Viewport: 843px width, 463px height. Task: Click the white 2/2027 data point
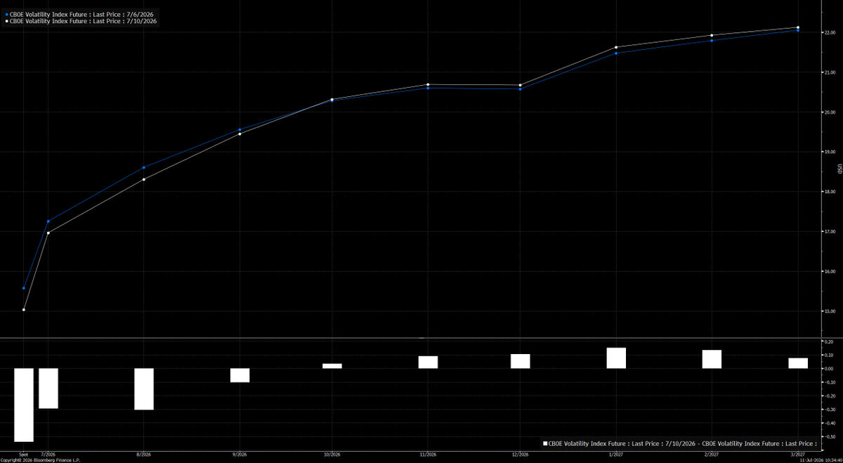point(712,35)
